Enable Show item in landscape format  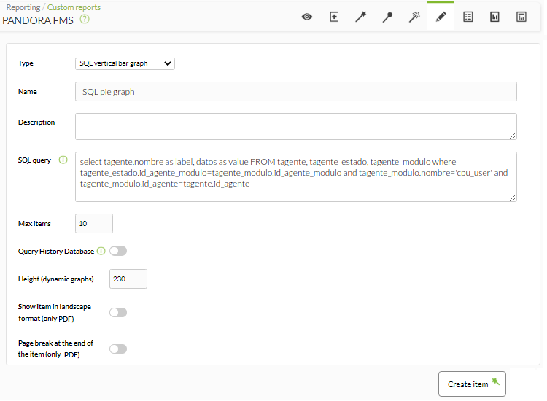[x=118, y=313]
